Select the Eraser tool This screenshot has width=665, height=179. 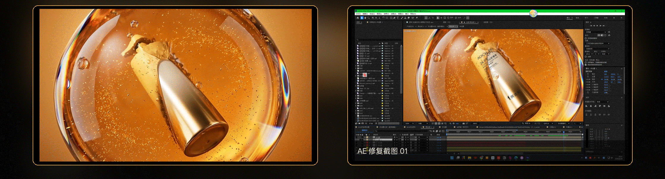pos(408,18)
